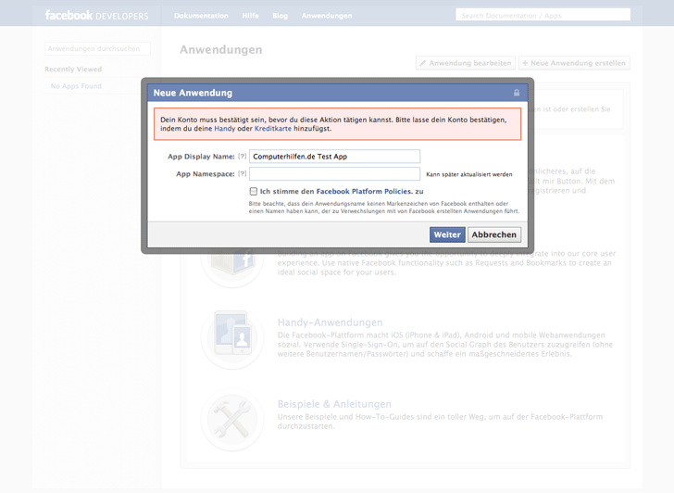Open Anwendungen in the top navigation

(327, 16)
